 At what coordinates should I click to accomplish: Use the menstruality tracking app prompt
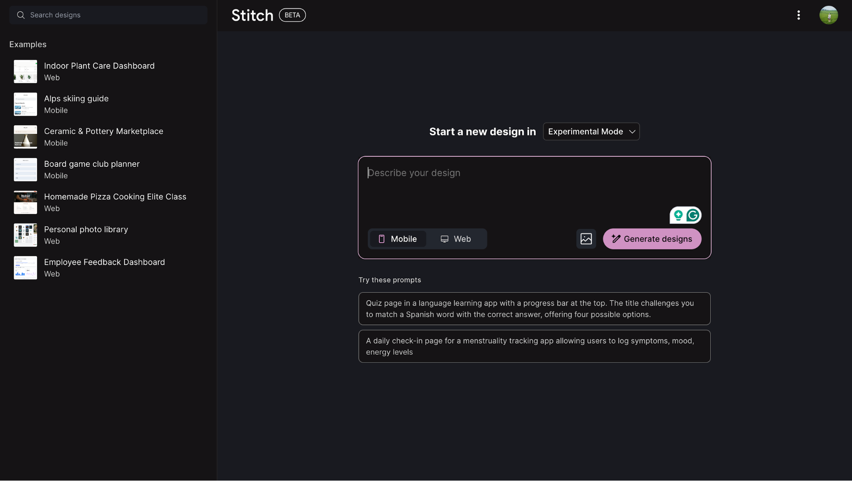pos(534,346)
